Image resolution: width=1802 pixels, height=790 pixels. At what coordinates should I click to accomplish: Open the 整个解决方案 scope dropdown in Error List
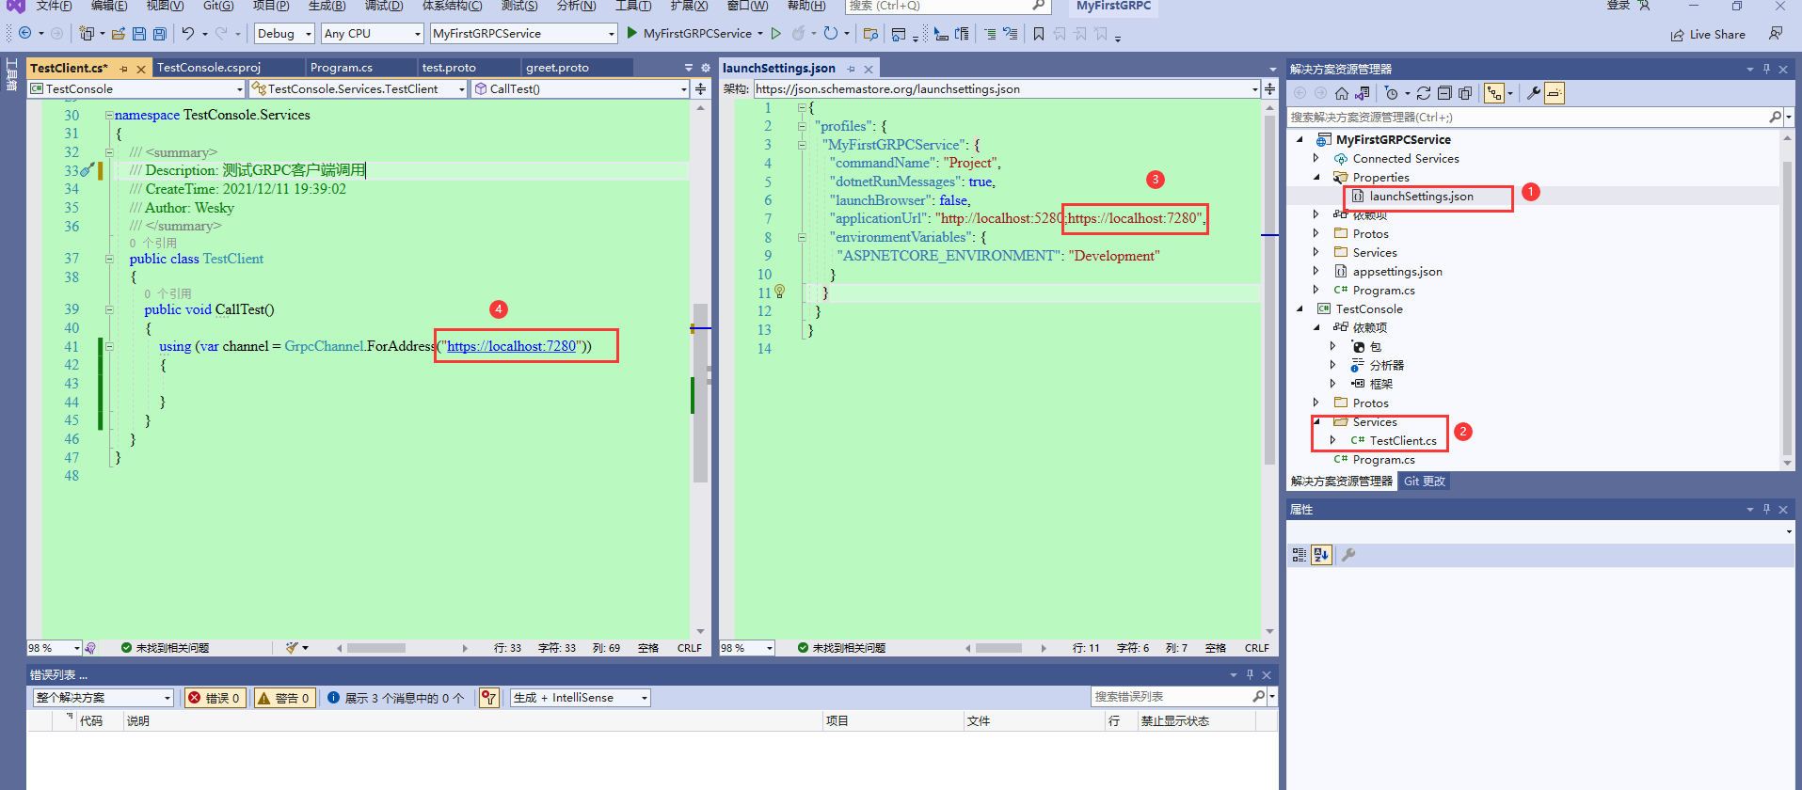(104, 698)
